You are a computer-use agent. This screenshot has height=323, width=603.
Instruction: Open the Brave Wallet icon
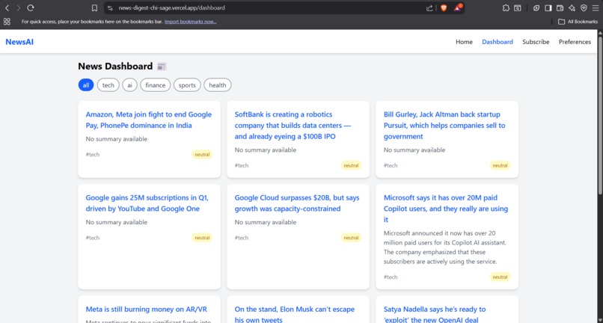pos(560,7)
